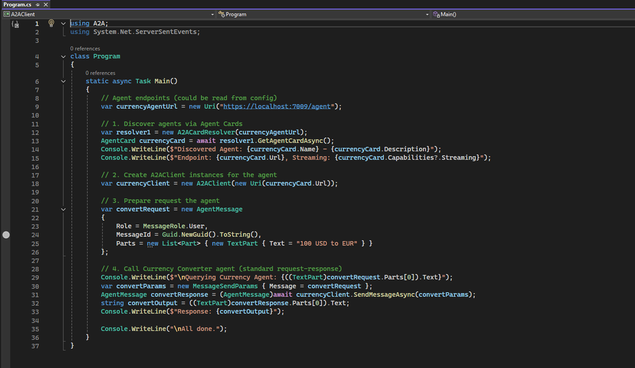Viewport: 635px width, 368px height.
Task: Click the Main() method icon in navigation bar
Action: (x=436, y=14)
